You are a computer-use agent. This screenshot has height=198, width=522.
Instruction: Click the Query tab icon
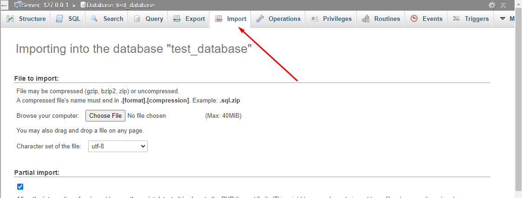[137, 19]
